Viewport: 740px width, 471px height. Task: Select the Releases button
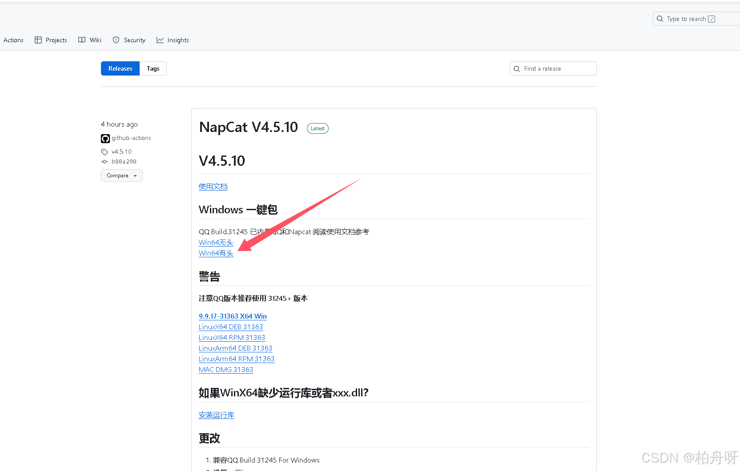[x=120, y=68]
